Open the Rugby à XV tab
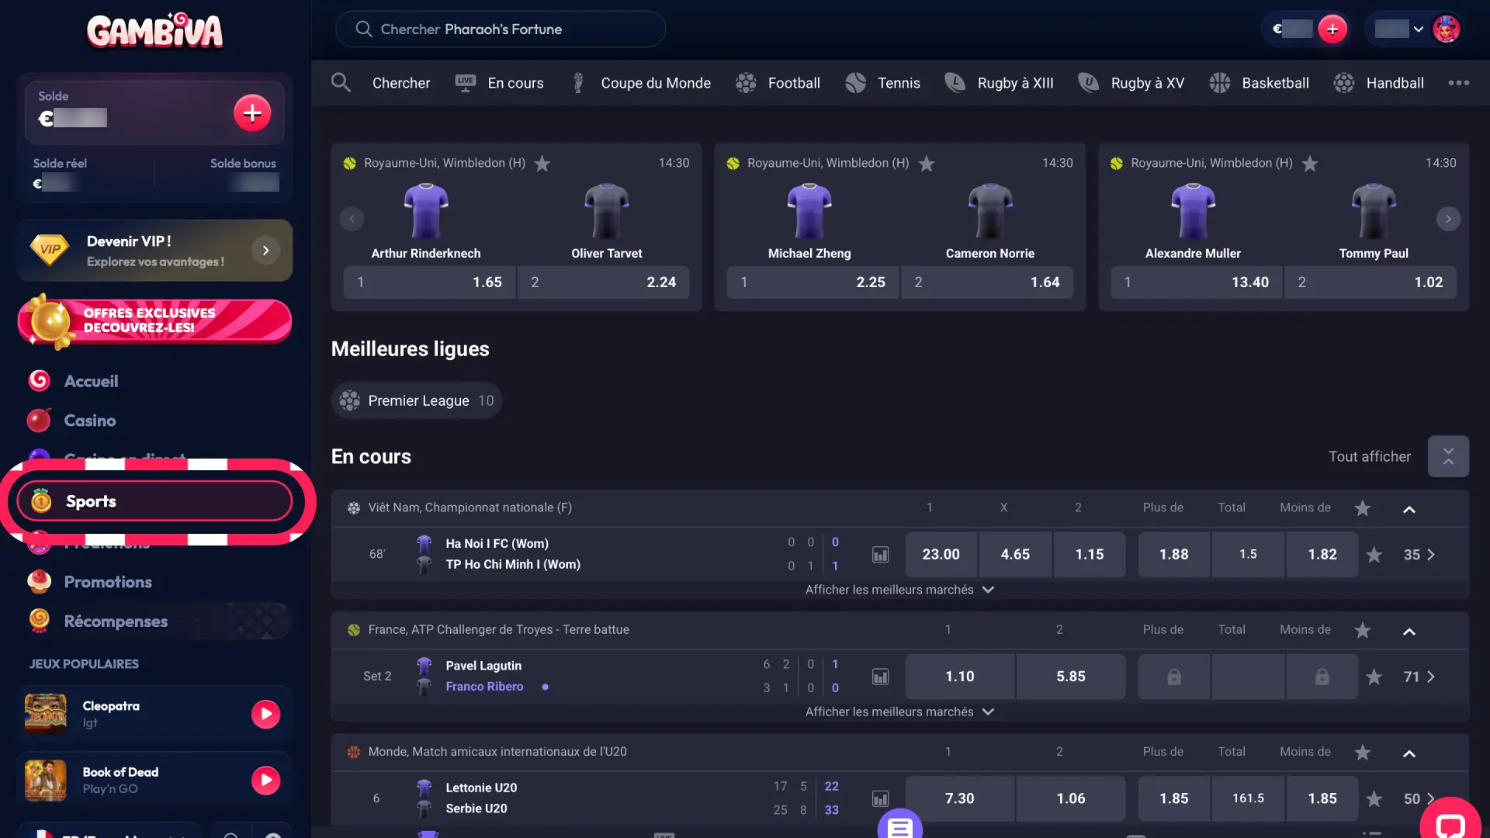This screenshot has height=838, width=1490. [1131, 82]
